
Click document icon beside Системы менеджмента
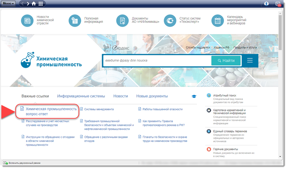81,109
